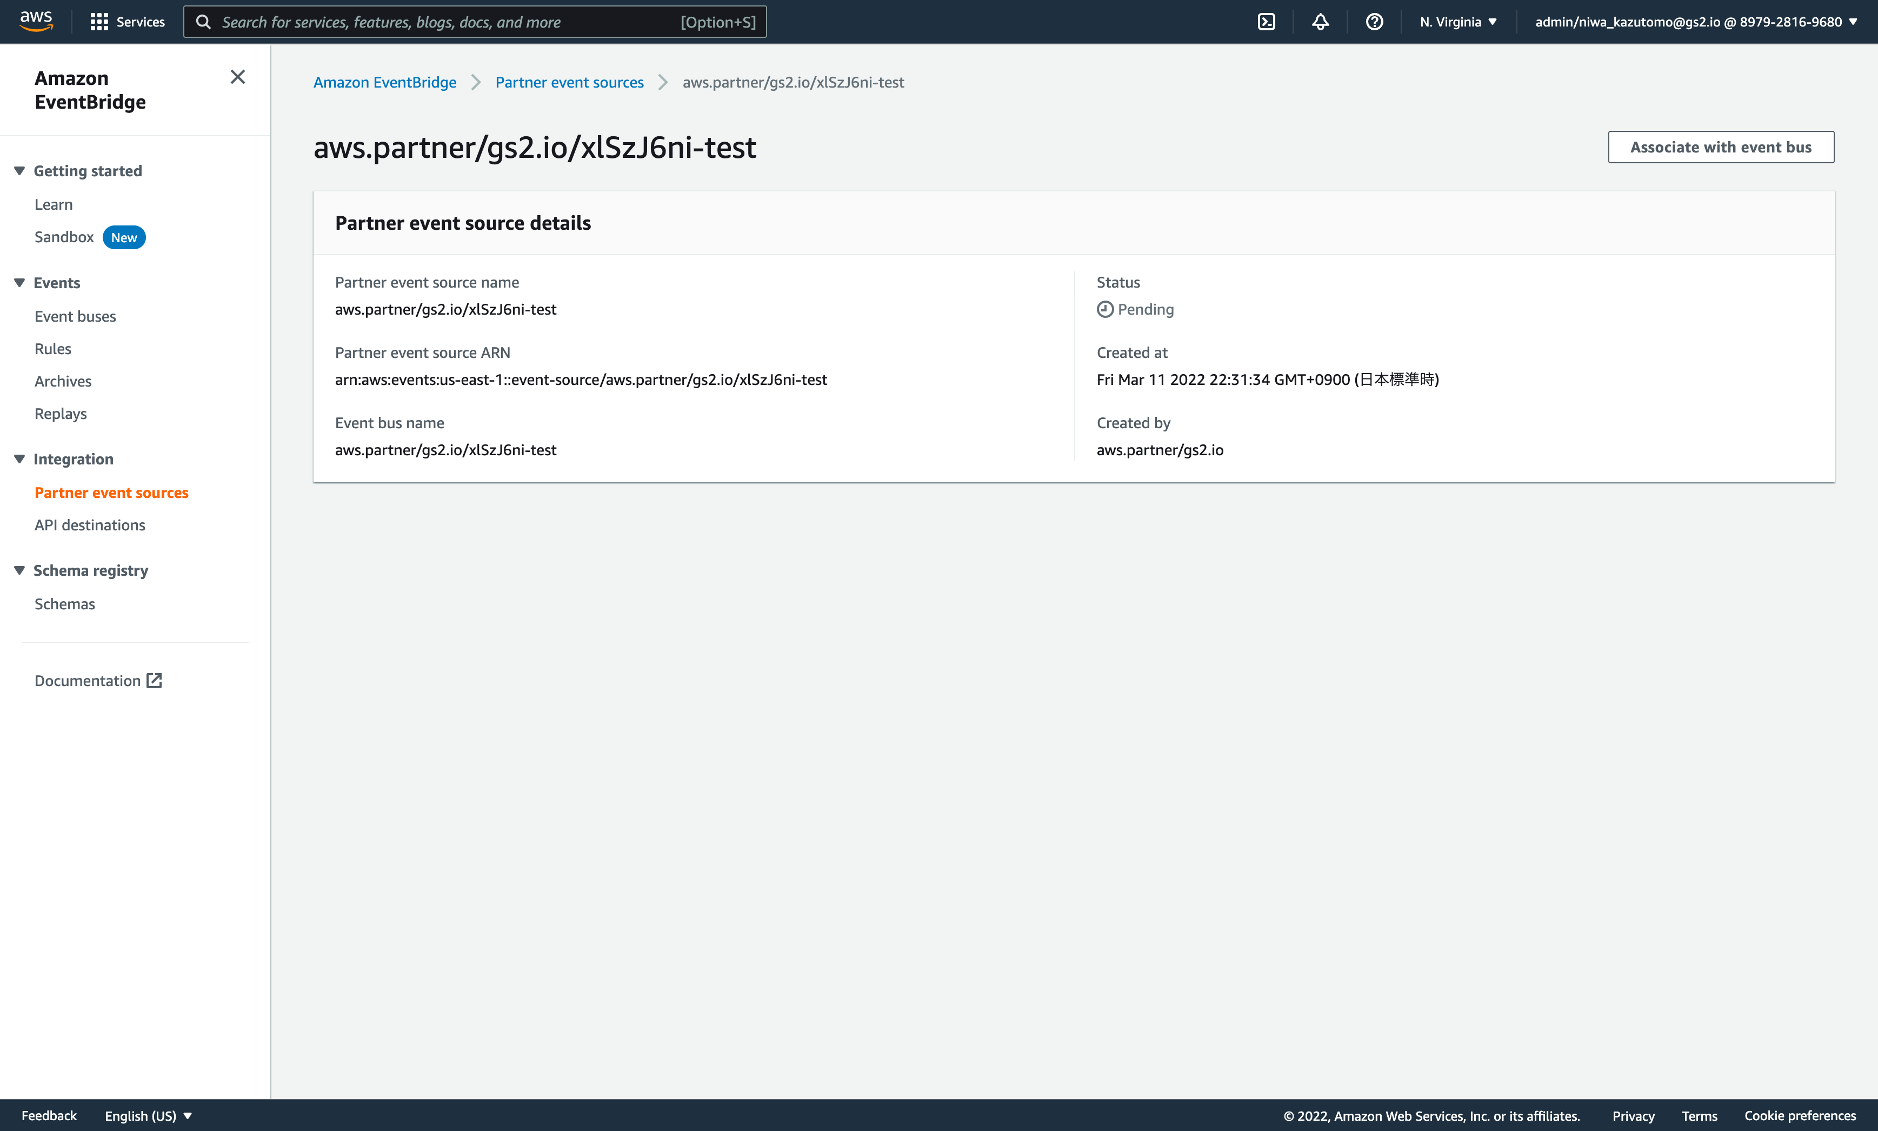
Task: Click the external link icon beside Documentation
Action: (154, 681)
